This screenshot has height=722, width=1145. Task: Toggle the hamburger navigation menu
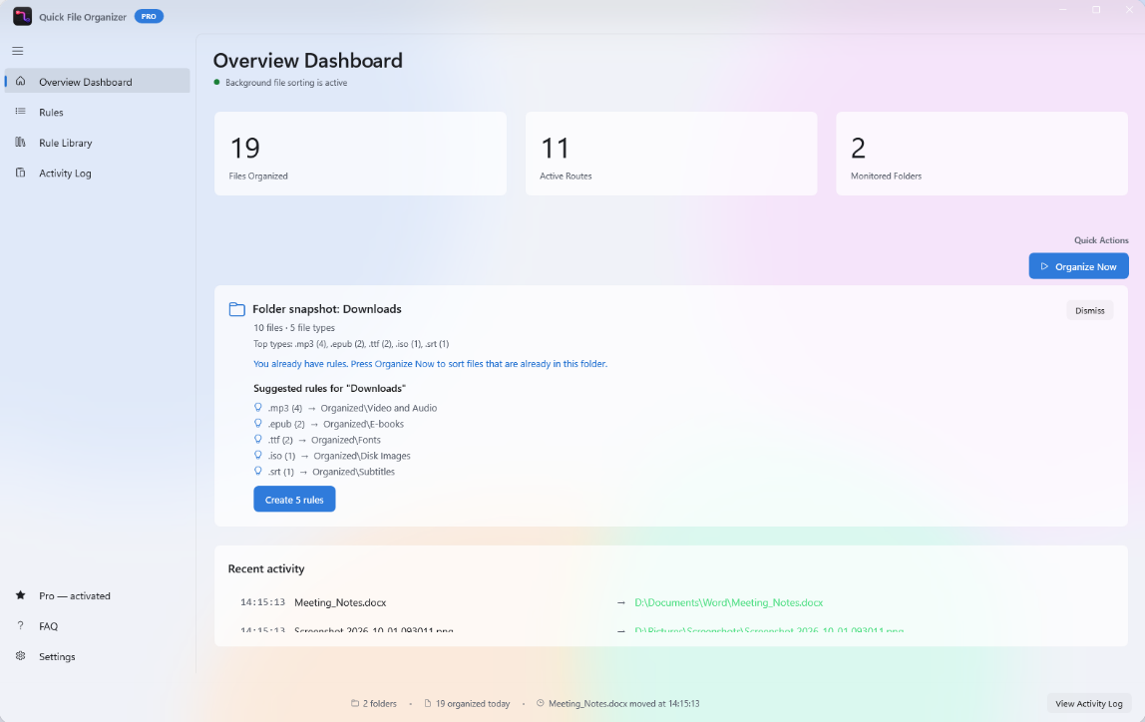18,51
